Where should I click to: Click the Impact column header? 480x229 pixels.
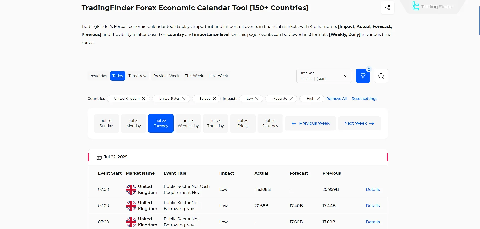(227, 173)
